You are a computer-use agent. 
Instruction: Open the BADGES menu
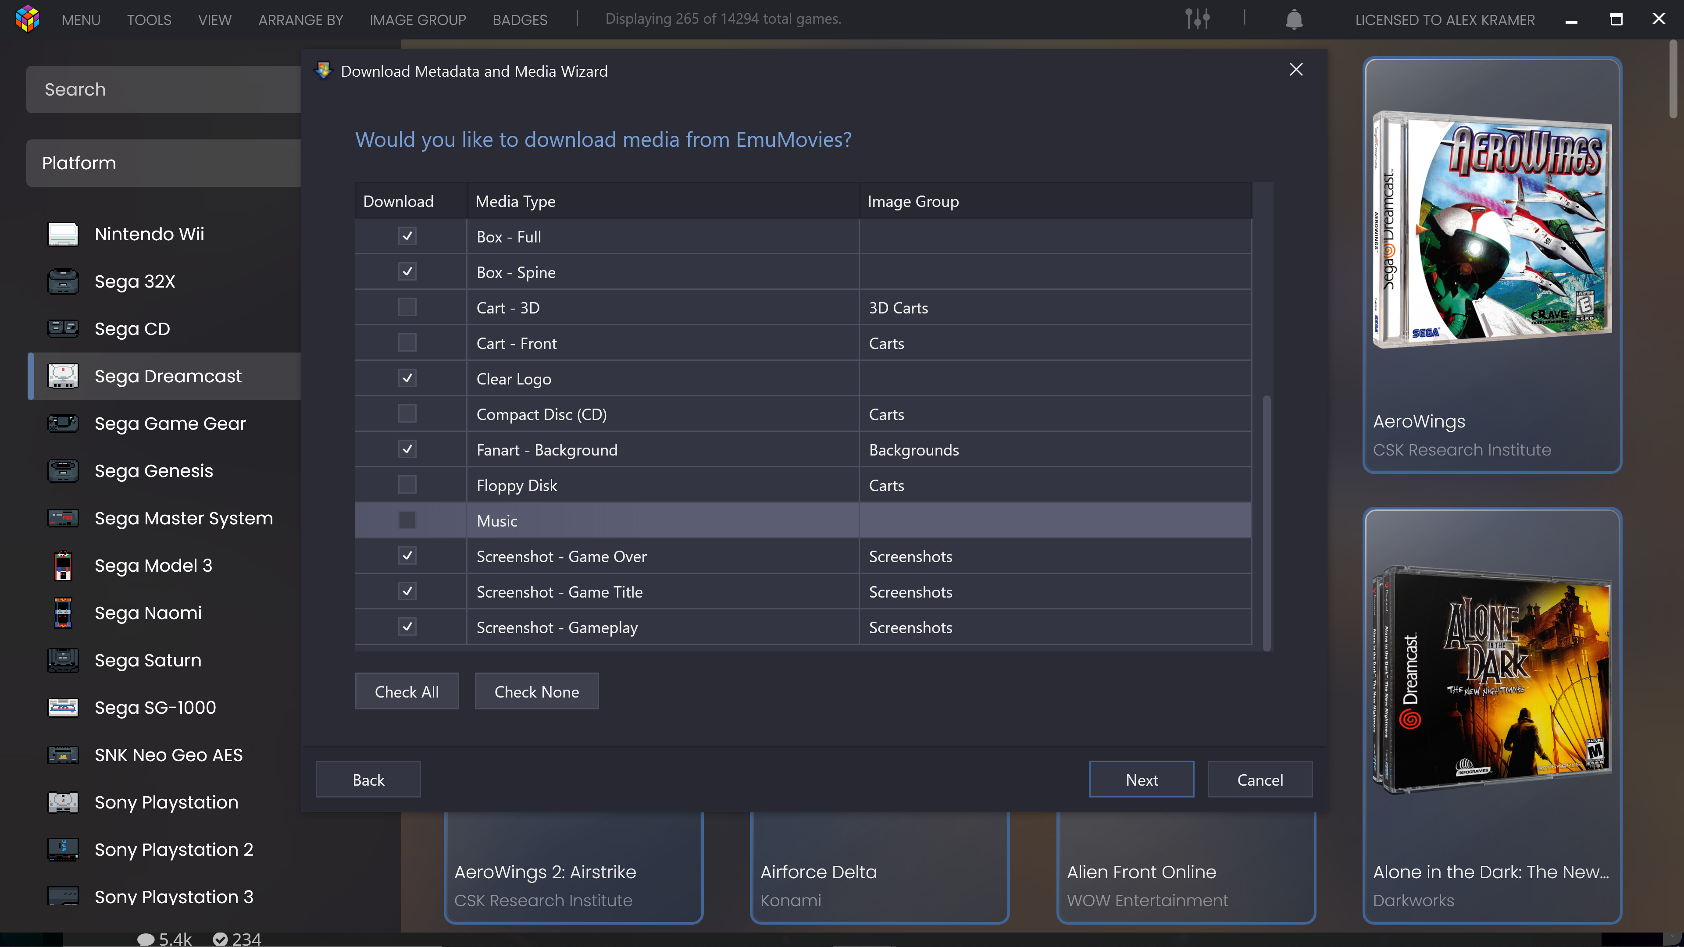(520, 20)
